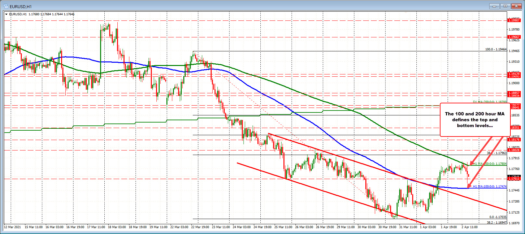Screen dimensions: 525x234
Task: Click the time axis label '12 Mar 2021'
Action: click(x=12, y=227)
